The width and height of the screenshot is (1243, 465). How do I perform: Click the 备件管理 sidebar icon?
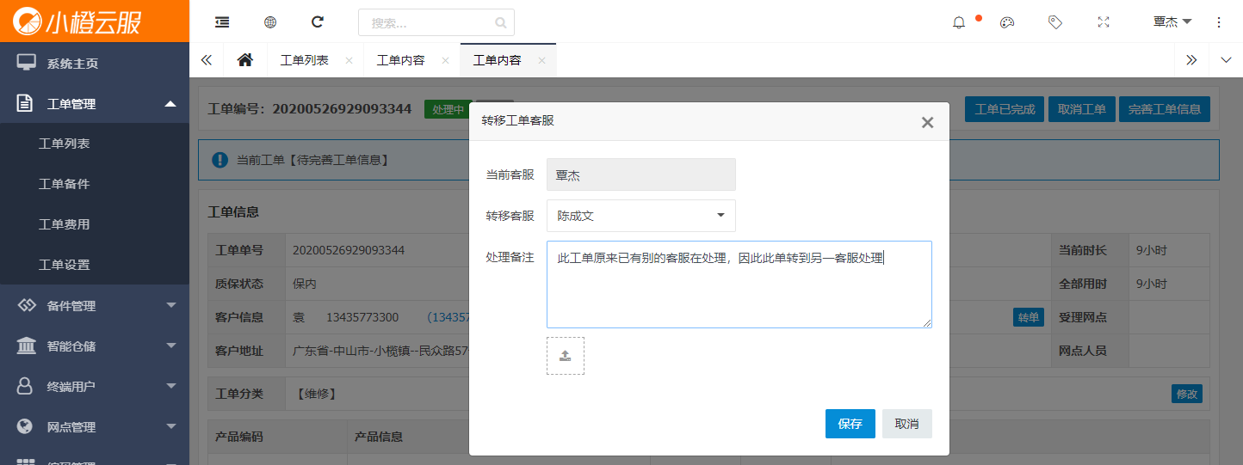pyautogui.click(x=26, y=305)
